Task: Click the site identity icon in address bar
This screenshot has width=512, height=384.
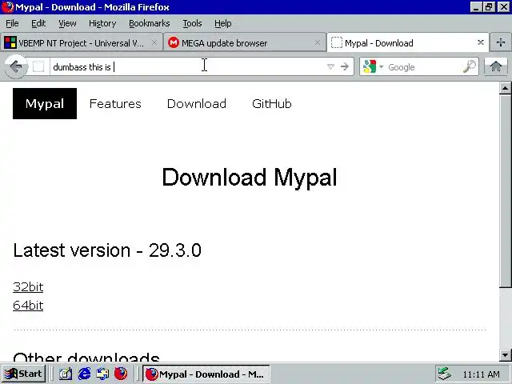Action: 38,66
